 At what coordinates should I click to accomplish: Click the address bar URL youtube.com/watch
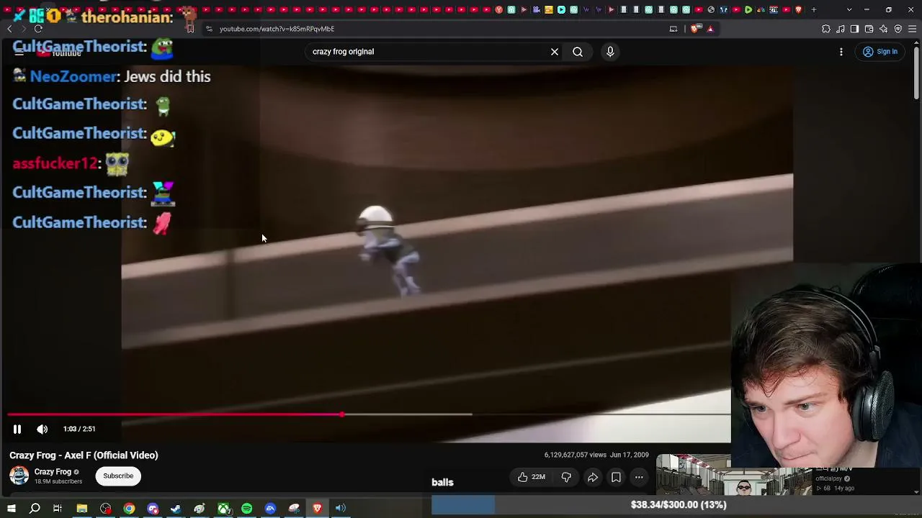click(277, 29)
